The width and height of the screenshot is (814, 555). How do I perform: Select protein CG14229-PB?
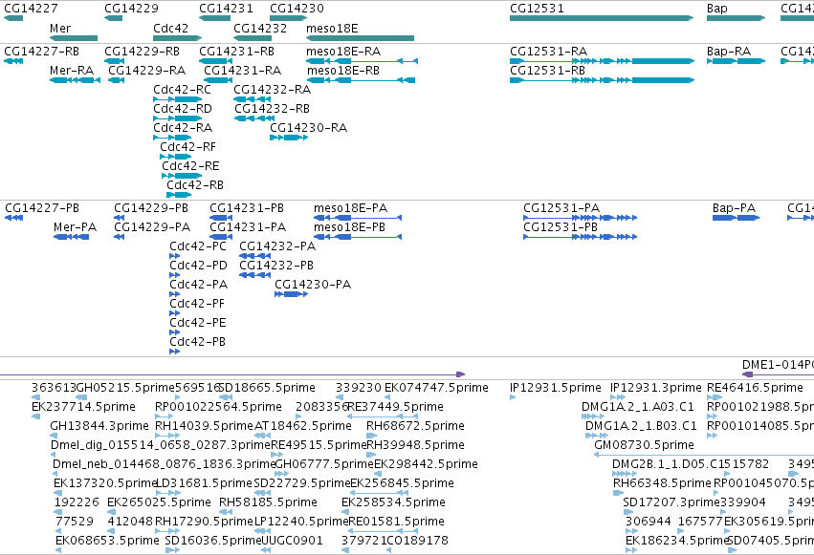[151, 208]
